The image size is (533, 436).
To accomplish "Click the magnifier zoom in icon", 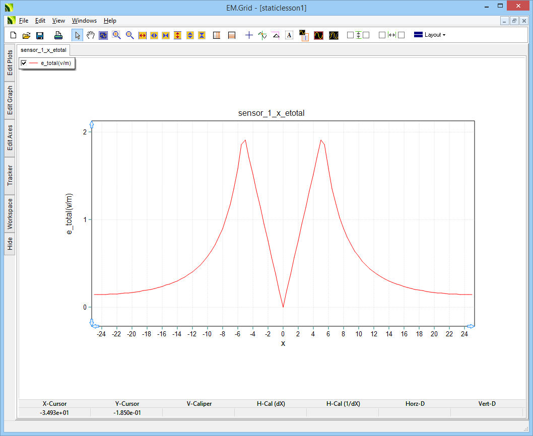I will [116, 35].
